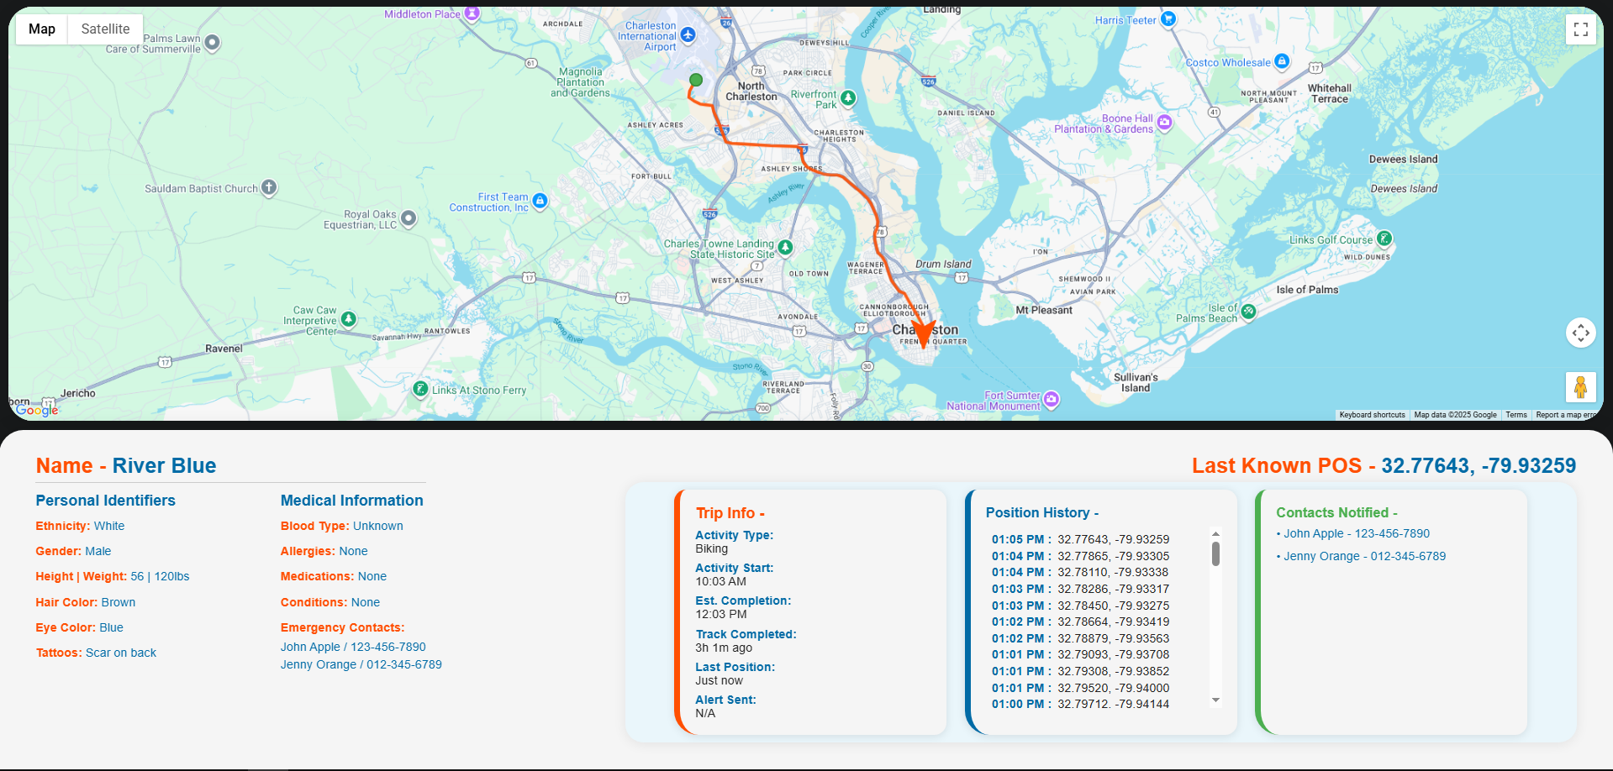Click Palms Lawn Care of Summerville pin
1613x771 pixels.
pos(213,42)
